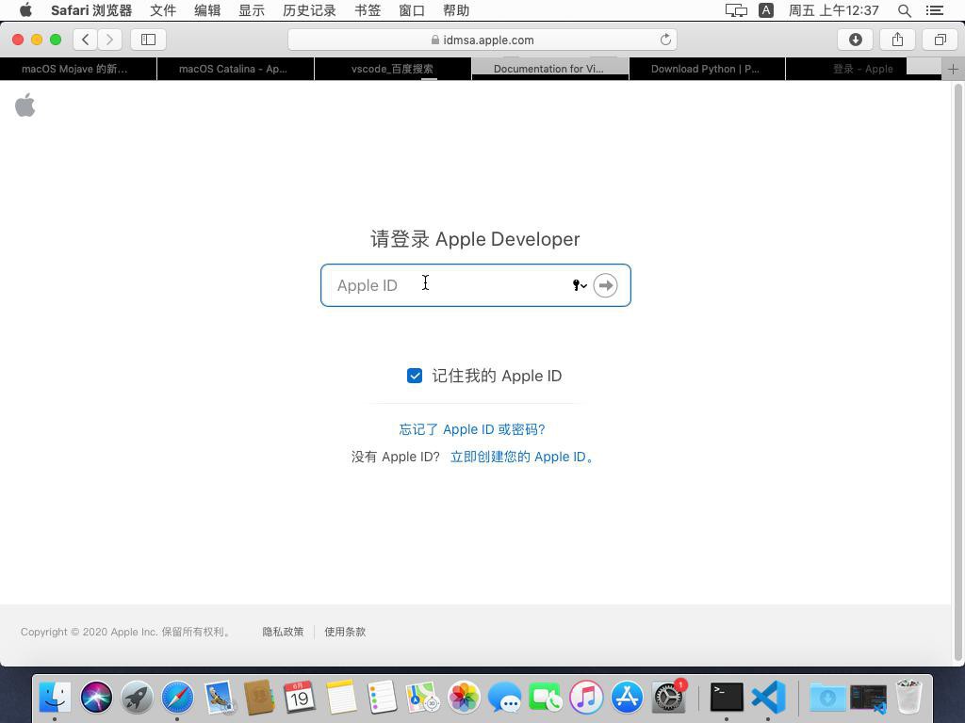
Task: Open the 隐私政策 footer link
Action: coord(283,632)
